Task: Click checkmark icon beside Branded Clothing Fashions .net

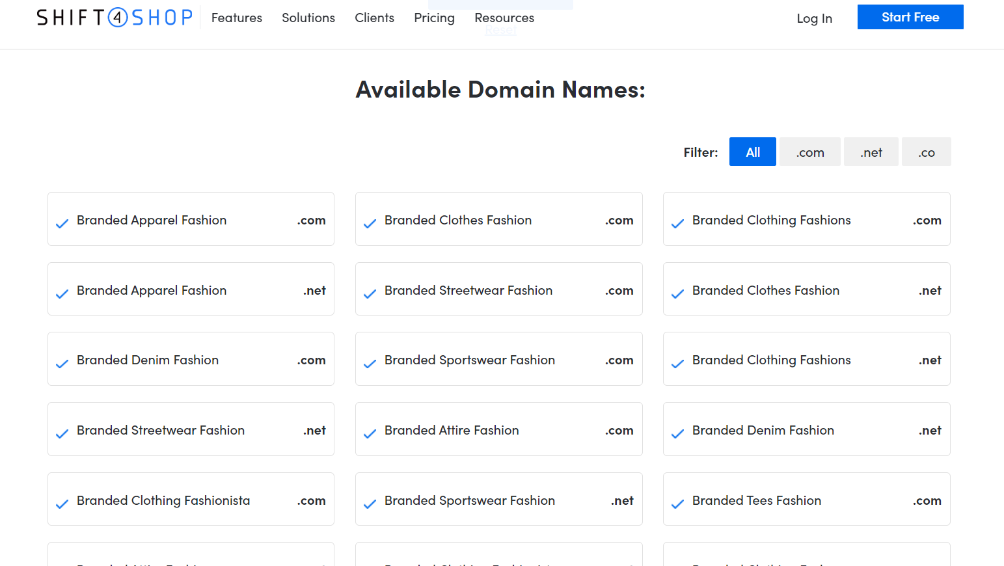Action: pyautogui.click(x=677, y=364)
